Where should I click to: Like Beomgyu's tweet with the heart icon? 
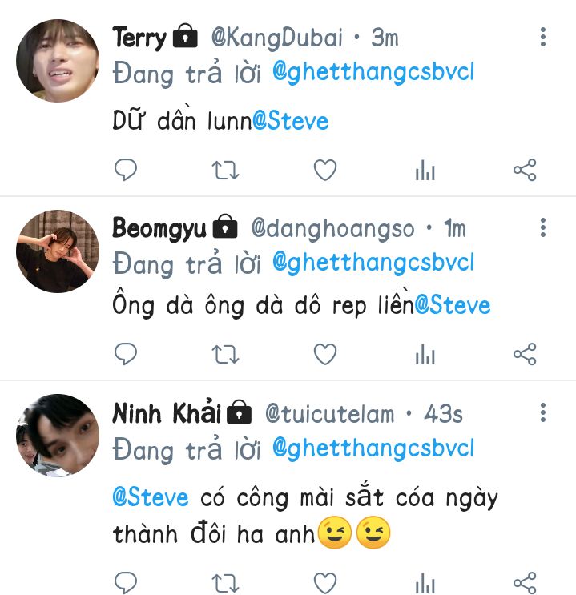point(325,354)
